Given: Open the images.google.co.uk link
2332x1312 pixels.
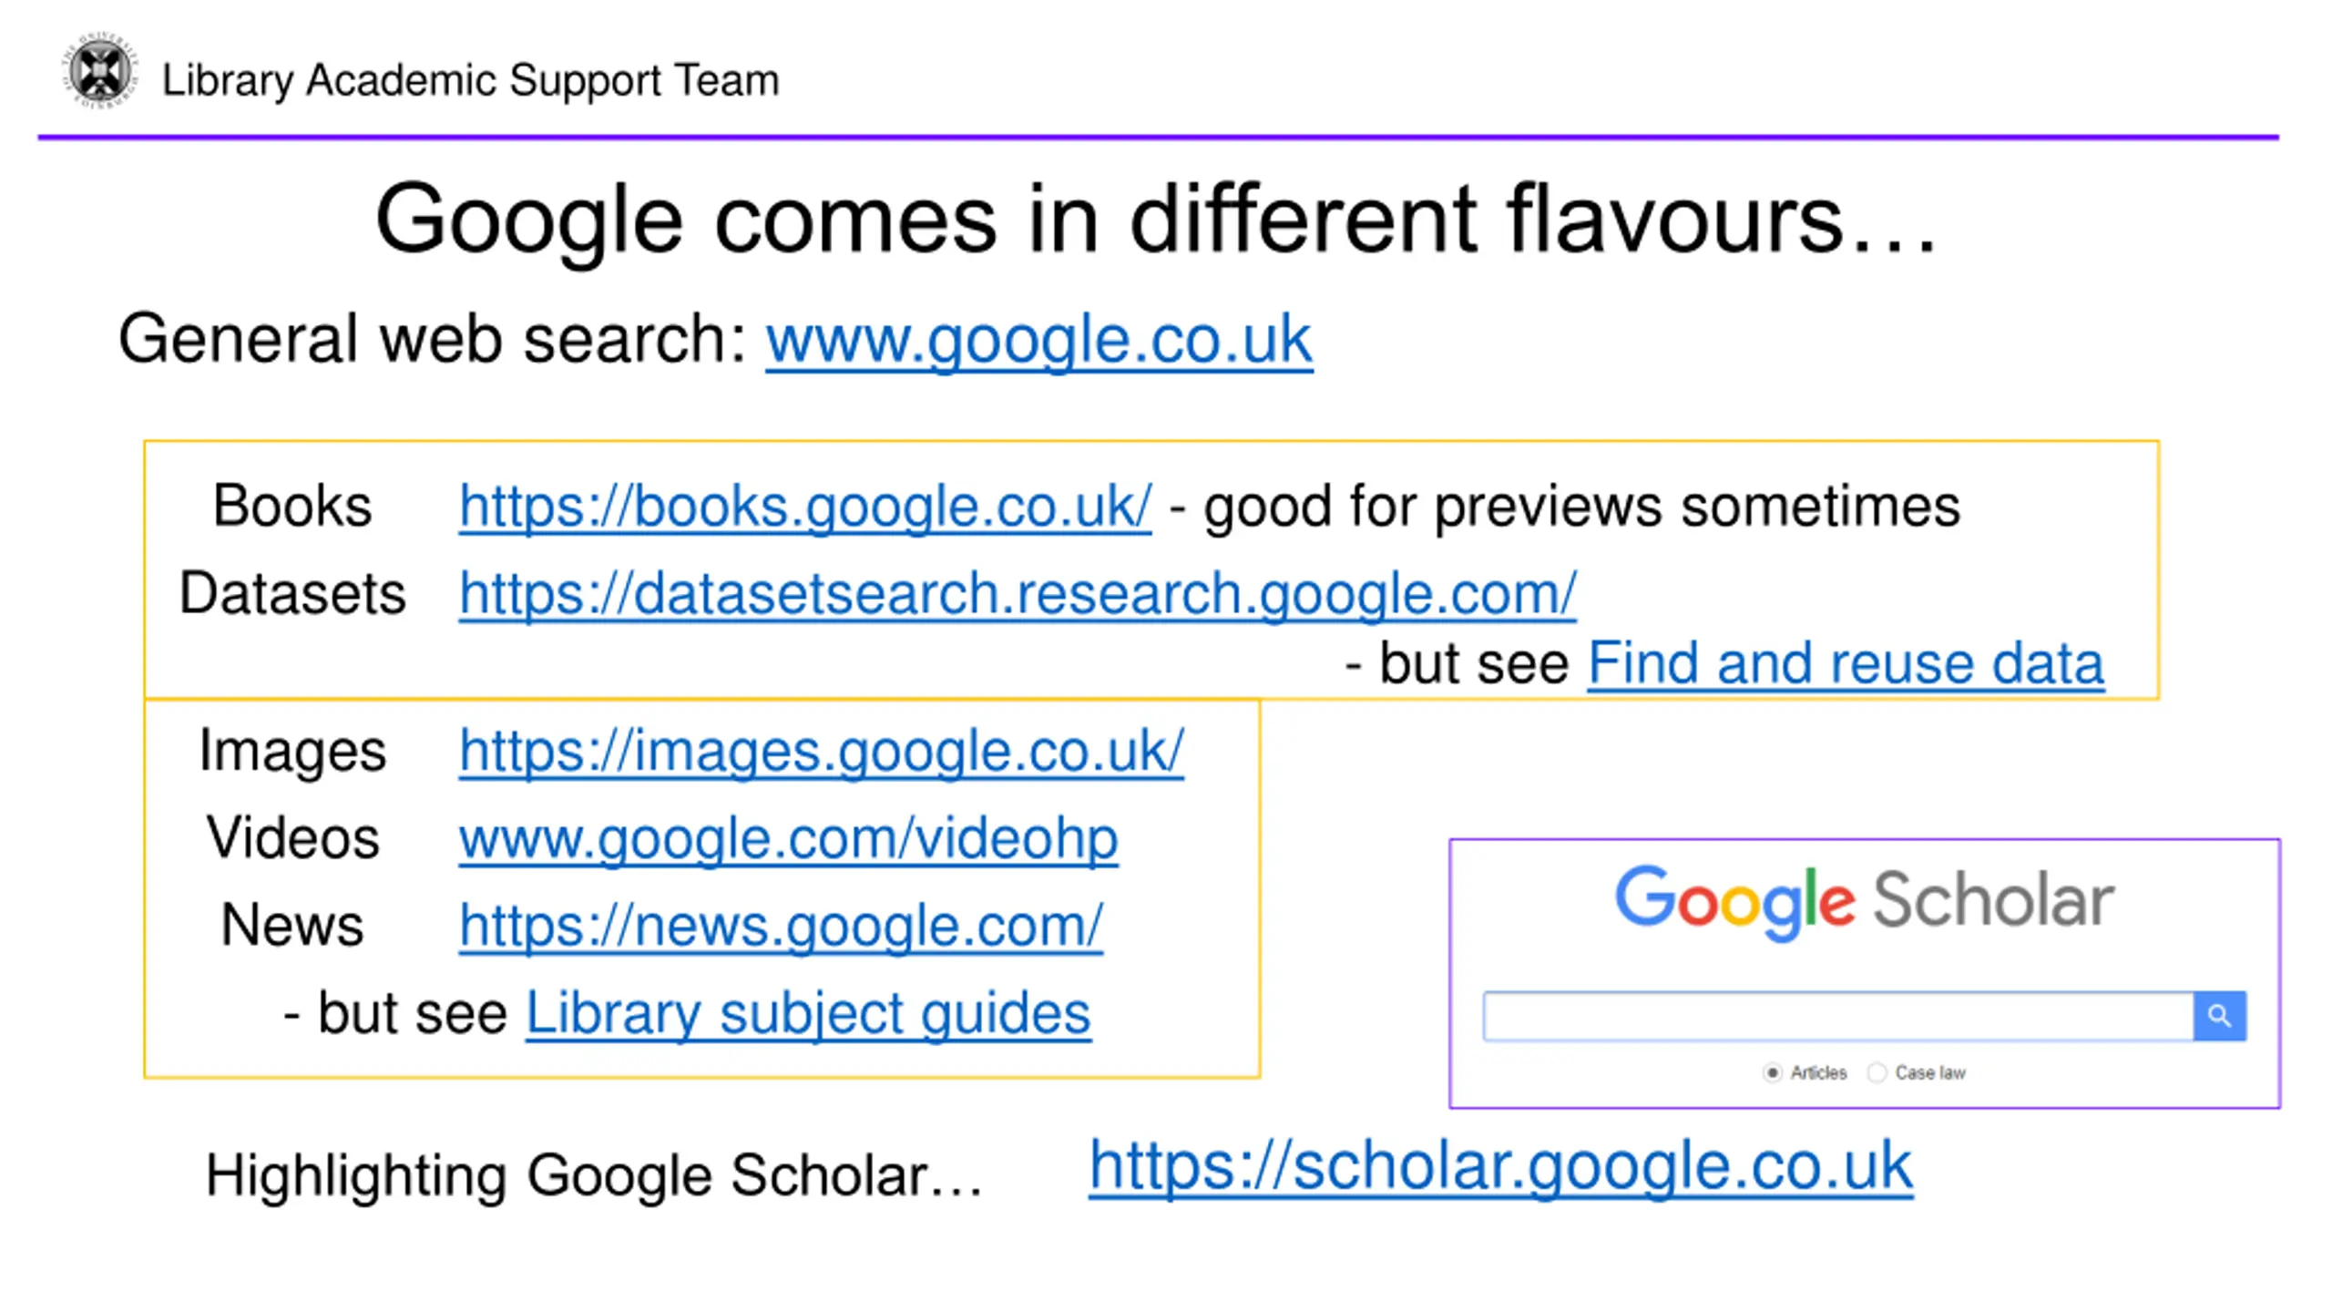Looking at the screenshot, I should (821, 752).
